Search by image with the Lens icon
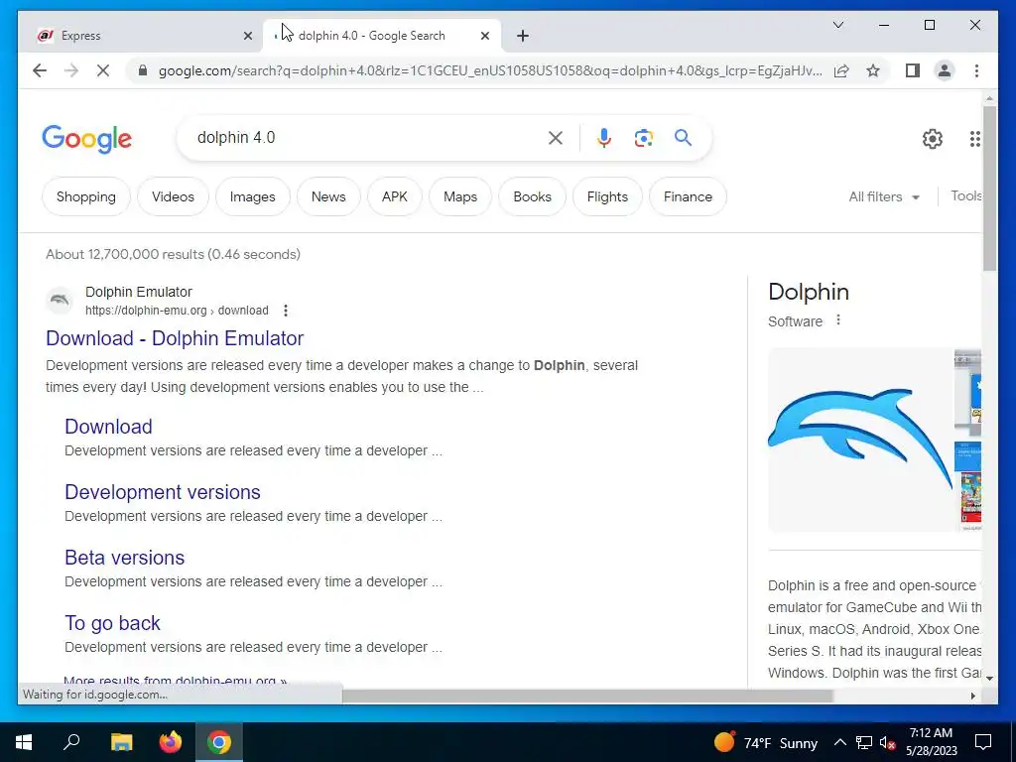 click(x=643, y=137)
